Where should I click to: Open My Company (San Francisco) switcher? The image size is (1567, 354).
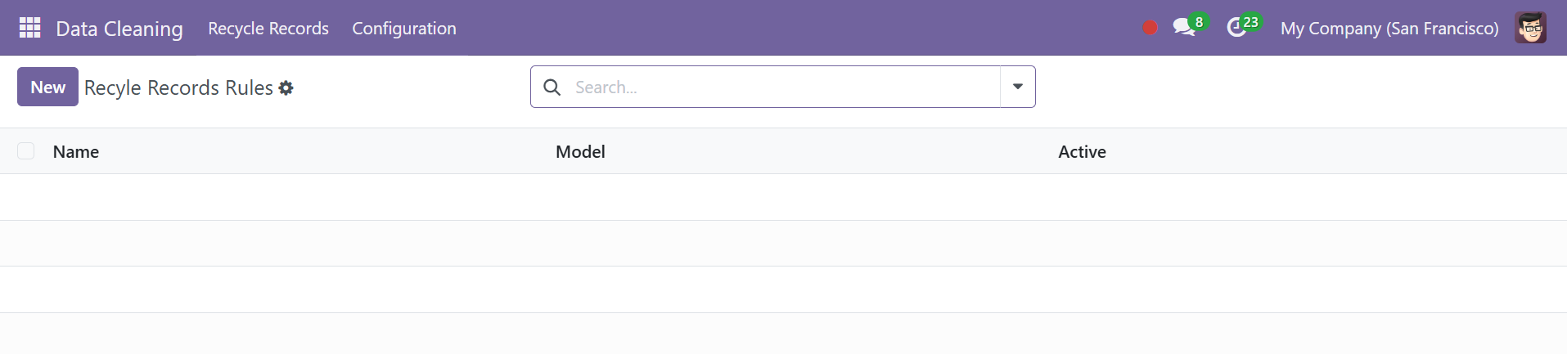1389,28
